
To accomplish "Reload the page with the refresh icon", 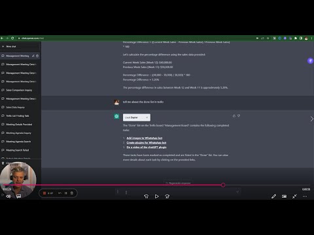I will click(12, 39).
